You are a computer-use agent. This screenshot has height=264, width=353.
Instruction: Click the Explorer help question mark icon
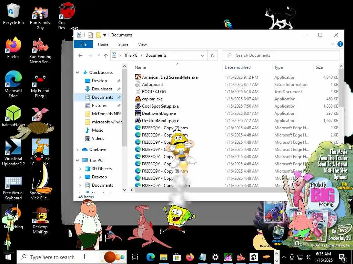tap(340, 44)
